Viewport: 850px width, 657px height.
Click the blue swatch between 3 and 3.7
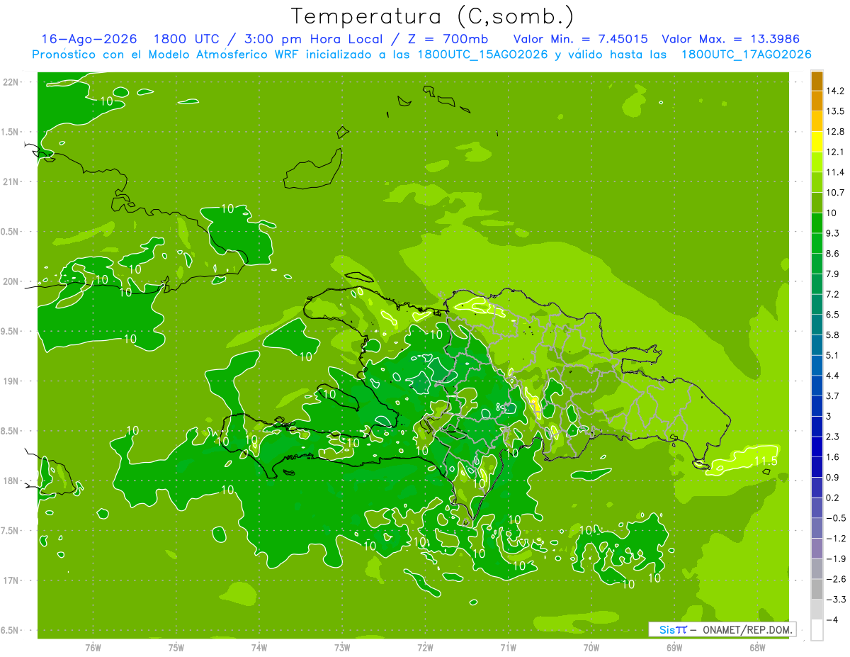pyautogui.click(x=817, y=405)
